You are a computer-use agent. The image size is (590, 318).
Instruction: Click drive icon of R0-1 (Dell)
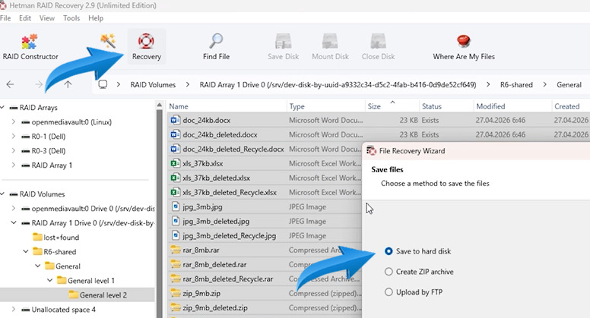[x=25, y=137]
